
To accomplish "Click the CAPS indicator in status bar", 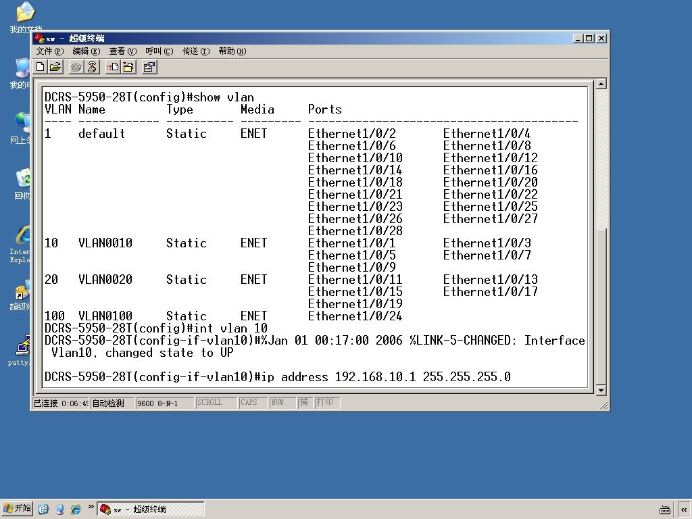I will tap(253, 403).
